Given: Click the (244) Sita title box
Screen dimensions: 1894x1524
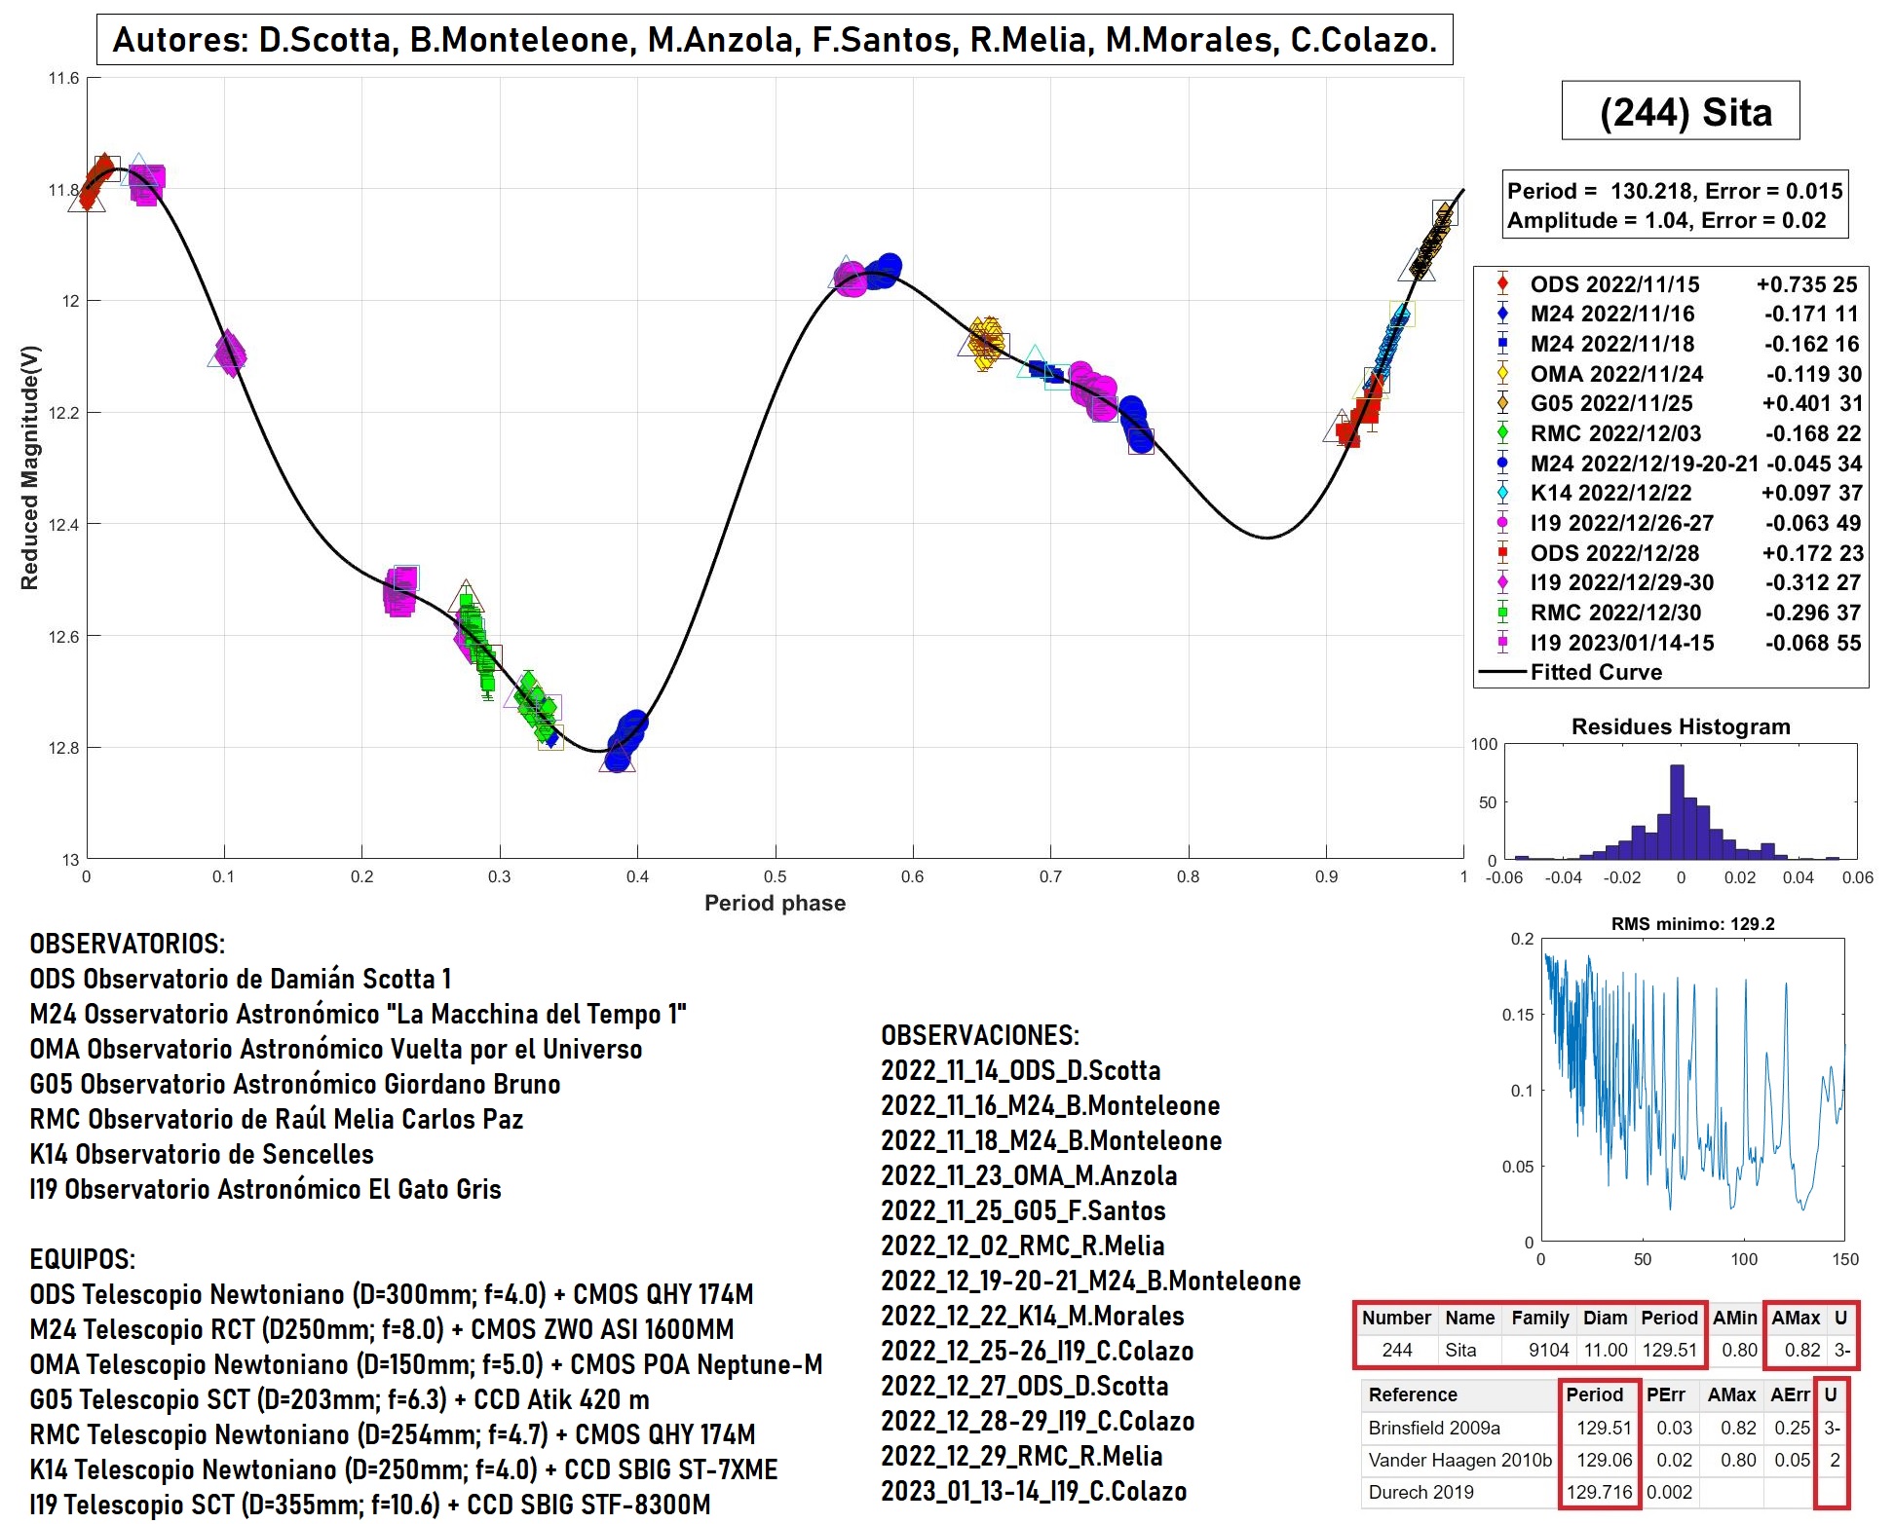Looking at the screenshot, I should click(1681, 111).
